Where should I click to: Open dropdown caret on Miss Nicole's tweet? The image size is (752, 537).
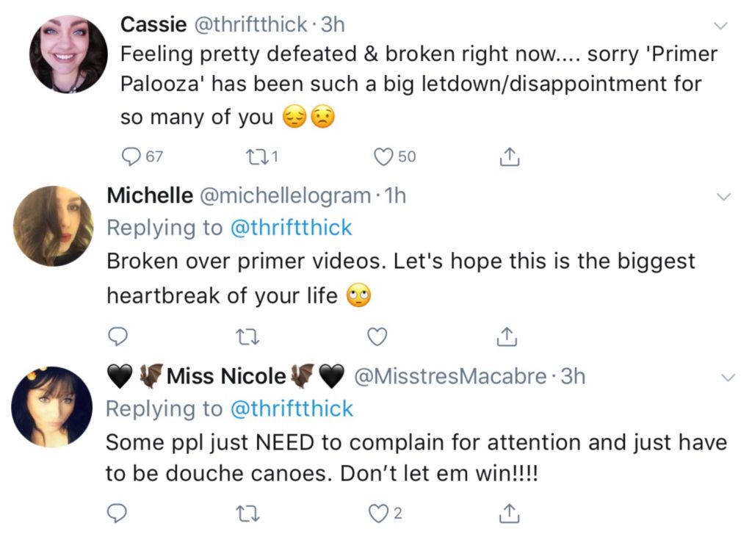click(728, 378)
